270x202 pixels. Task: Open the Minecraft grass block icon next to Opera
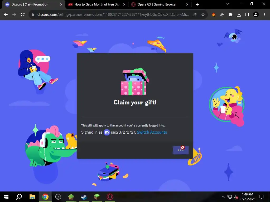click(97, 197)
